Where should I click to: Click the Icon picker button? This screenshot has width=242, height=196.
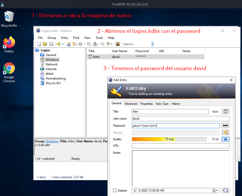(225, 111)
